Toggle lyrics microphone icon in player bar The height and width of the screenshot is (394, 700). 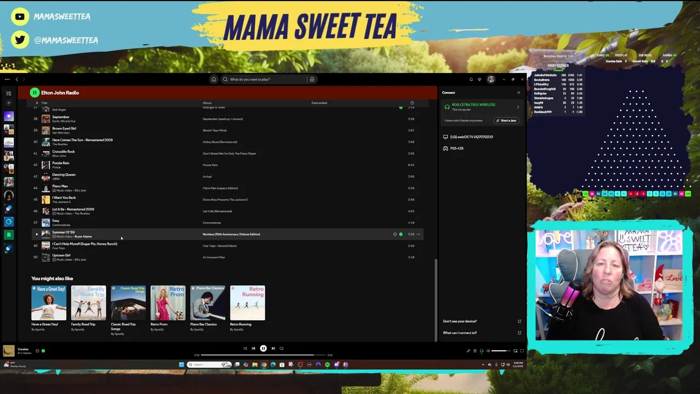[468, 351]
